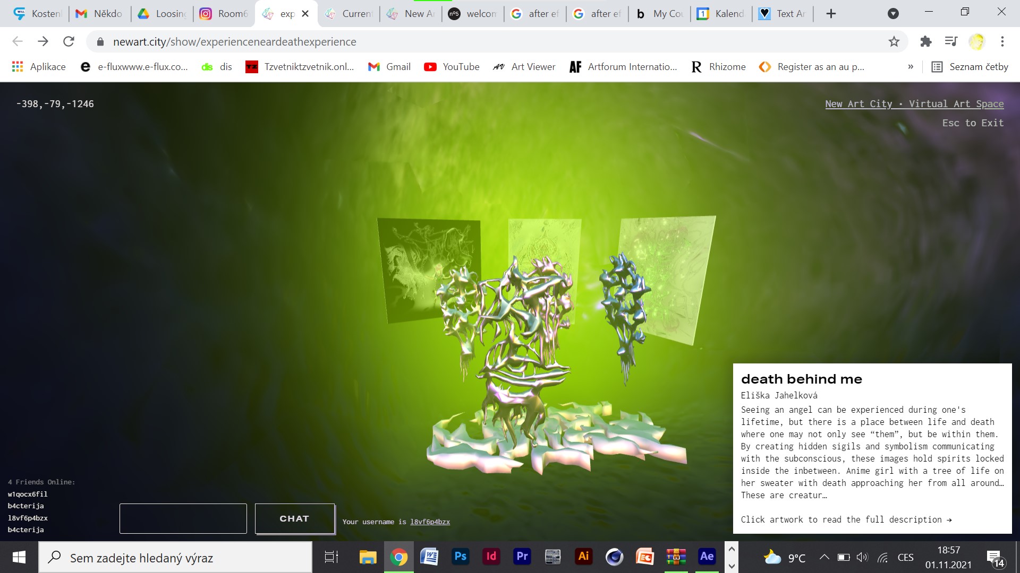Open the e-flux bookmark
The width and height of the screenshot is (1020, 573).
(134, 67)
